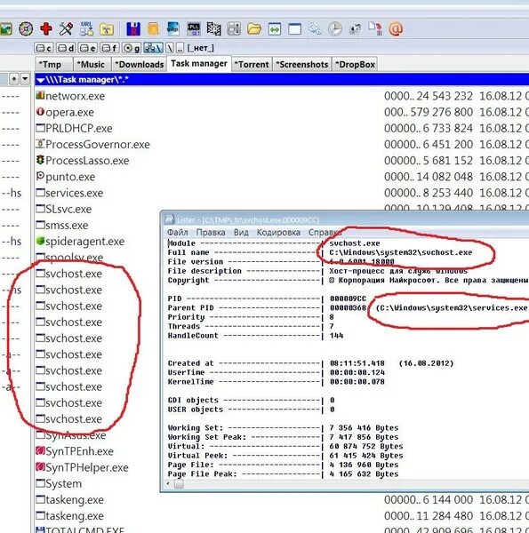Switch to optical drive g

point(132,48)
